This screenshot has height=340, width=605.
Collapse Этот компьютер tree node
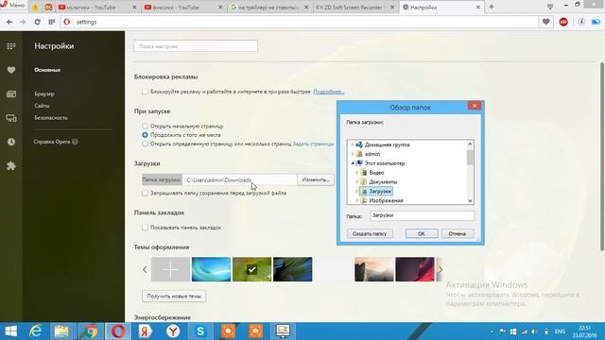[353, 163]
